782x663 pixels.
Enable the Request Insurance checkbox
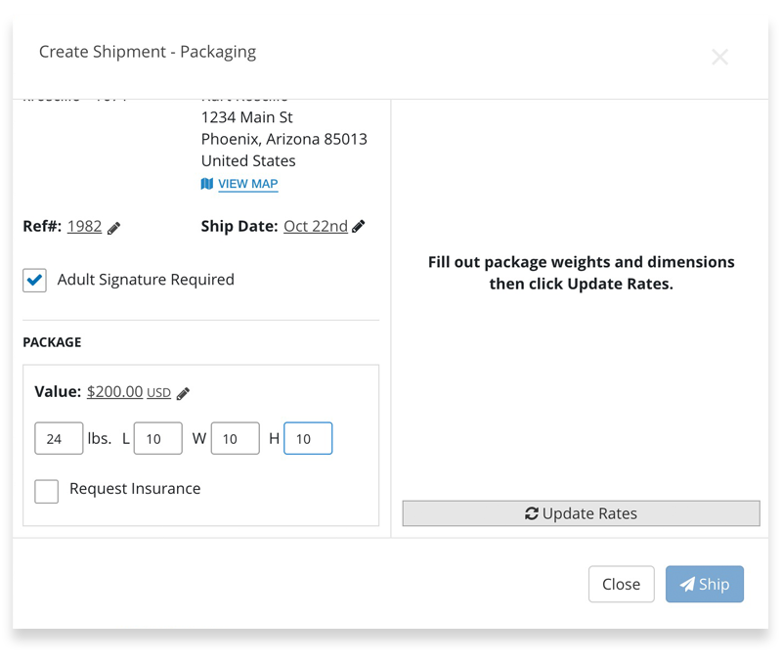tap(46, 490)
